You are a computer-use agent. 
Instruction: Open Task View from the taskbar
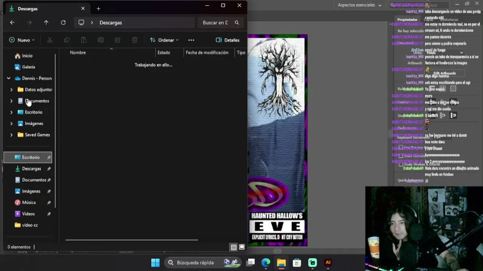[x=251, y=263]
